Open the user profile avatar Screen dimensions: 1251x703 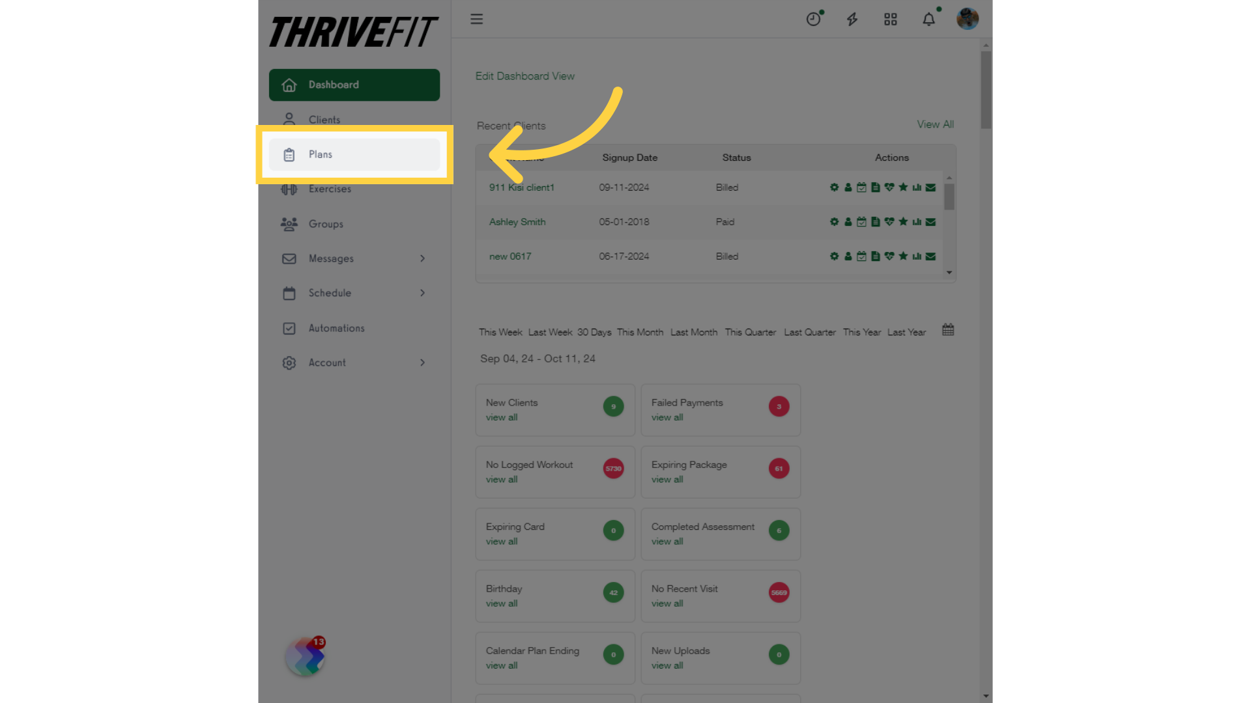(968, 19)
